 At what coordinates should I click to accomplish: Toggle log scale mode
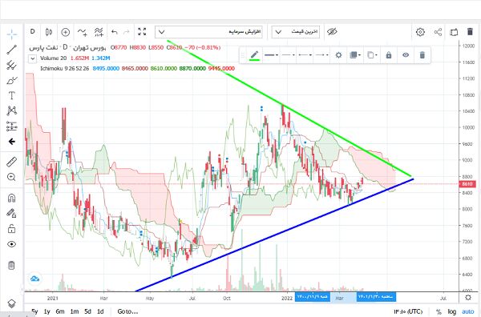pos(451,311)
